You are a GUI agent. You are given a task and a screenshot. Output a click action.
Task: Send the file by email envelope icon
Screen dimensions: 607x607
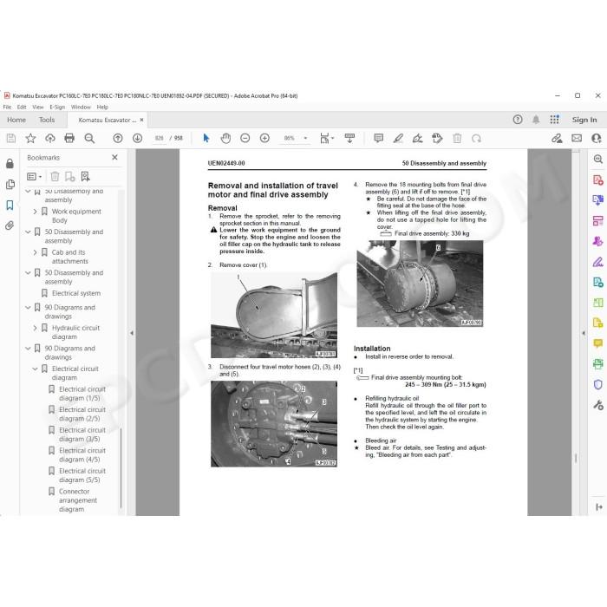pos(577,138)
